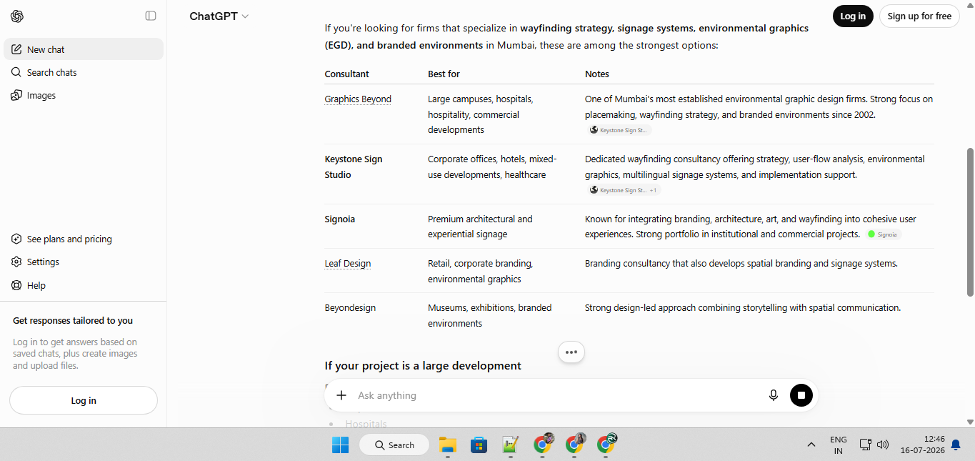
Task: Click 'If your project is a large development' heading
Action: pyautogui.click(x=423, y=366)
